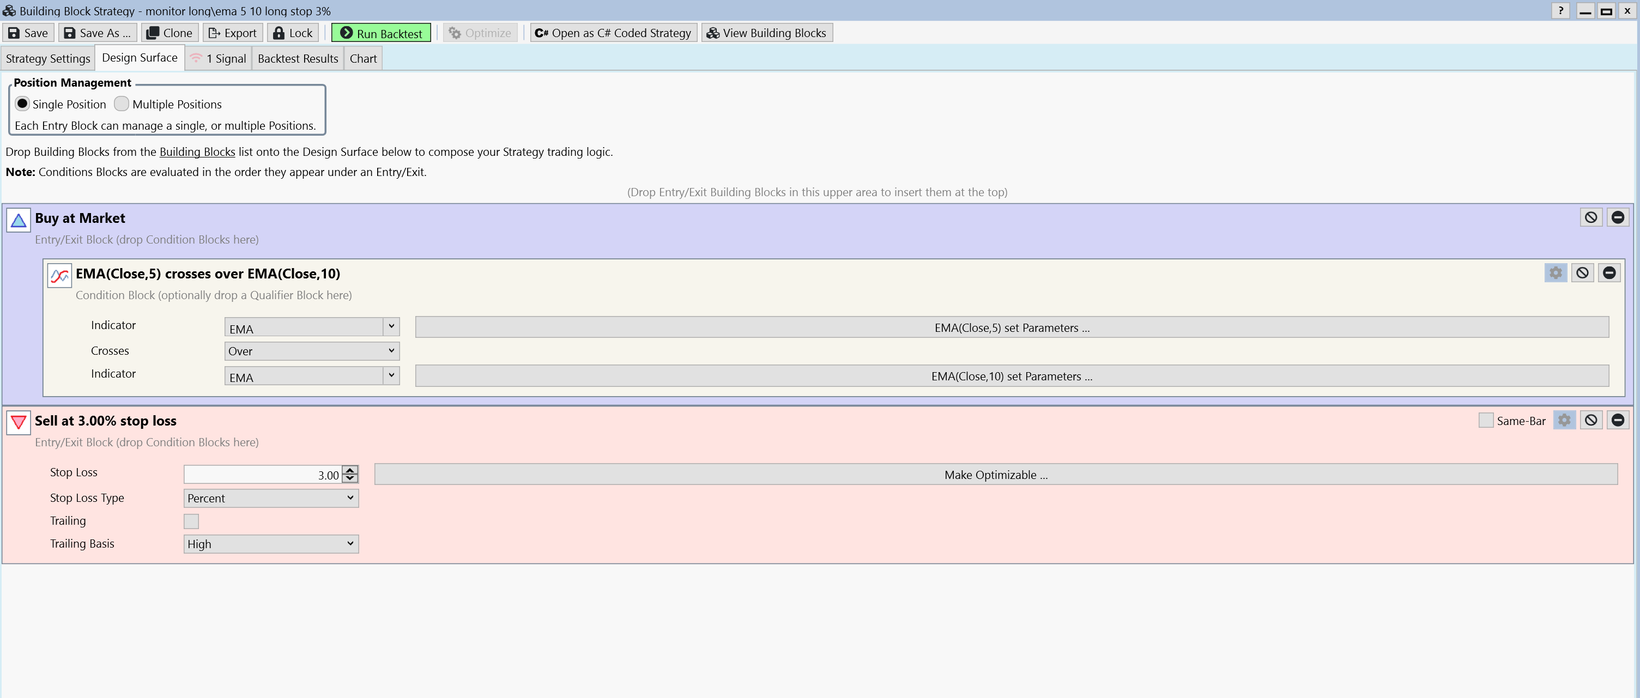Increase Stop Loss value with up arrow
This screenshot has height=698, width=1640.
click(350, 470)
